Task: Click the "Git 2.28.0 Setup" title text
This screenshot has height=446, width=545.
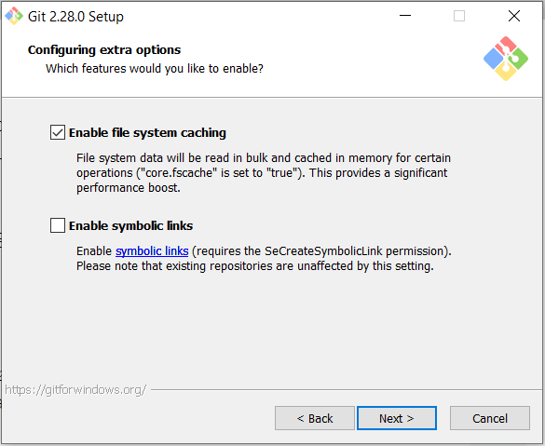Action: (75, 17)
